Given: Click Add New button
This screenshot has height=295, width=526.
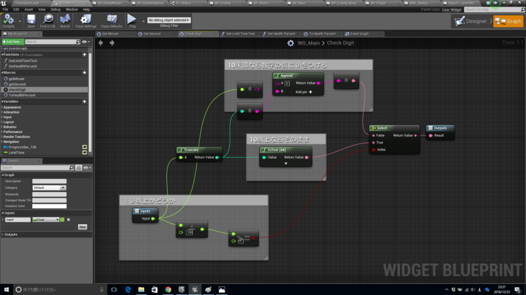Looking at the screenshot, I should pyautogui.click(x=12, y=42).
